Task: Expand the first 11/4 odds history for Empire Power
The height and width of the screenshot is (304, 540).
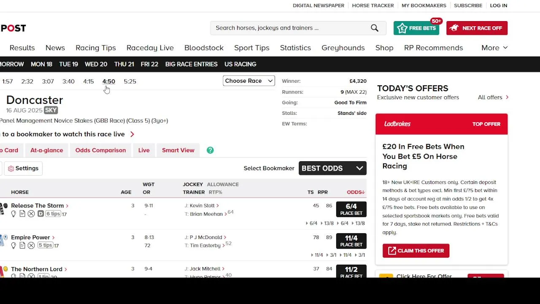Action: [317, 255]
